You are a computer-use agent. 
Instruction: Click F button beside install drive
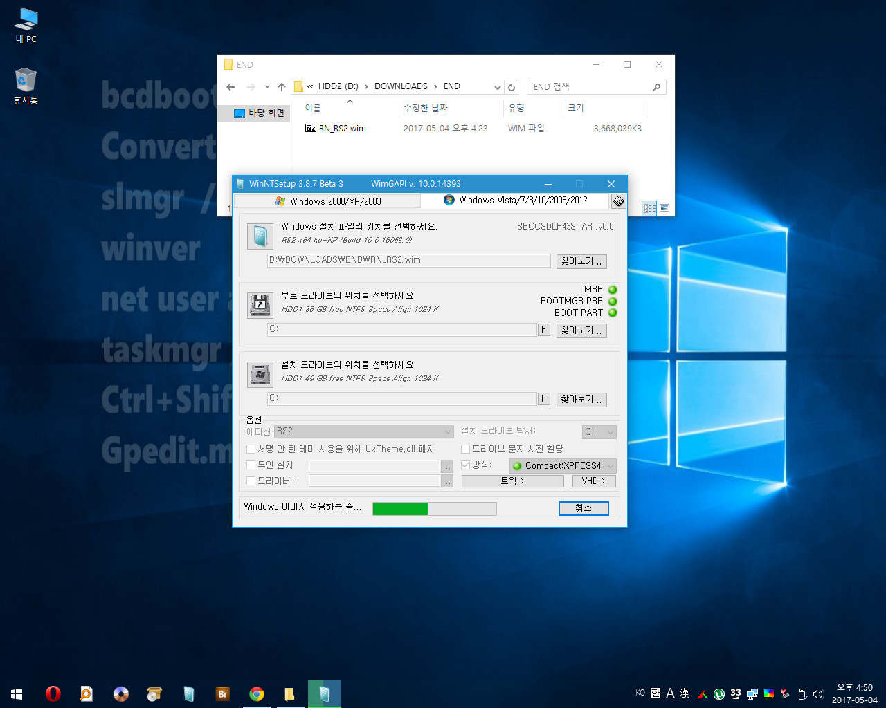[x=544, y=399]
